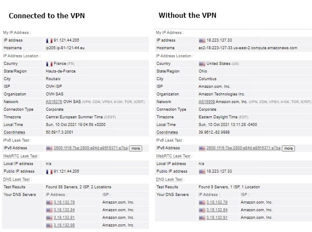Open the AS16276 network link
Screen dimensions: 312x232
click(x=54, y=102)
